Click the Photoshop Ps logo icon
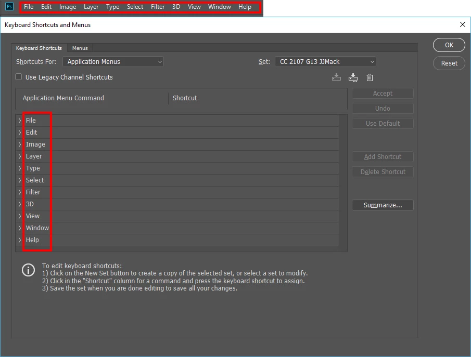 pos(9,7)
